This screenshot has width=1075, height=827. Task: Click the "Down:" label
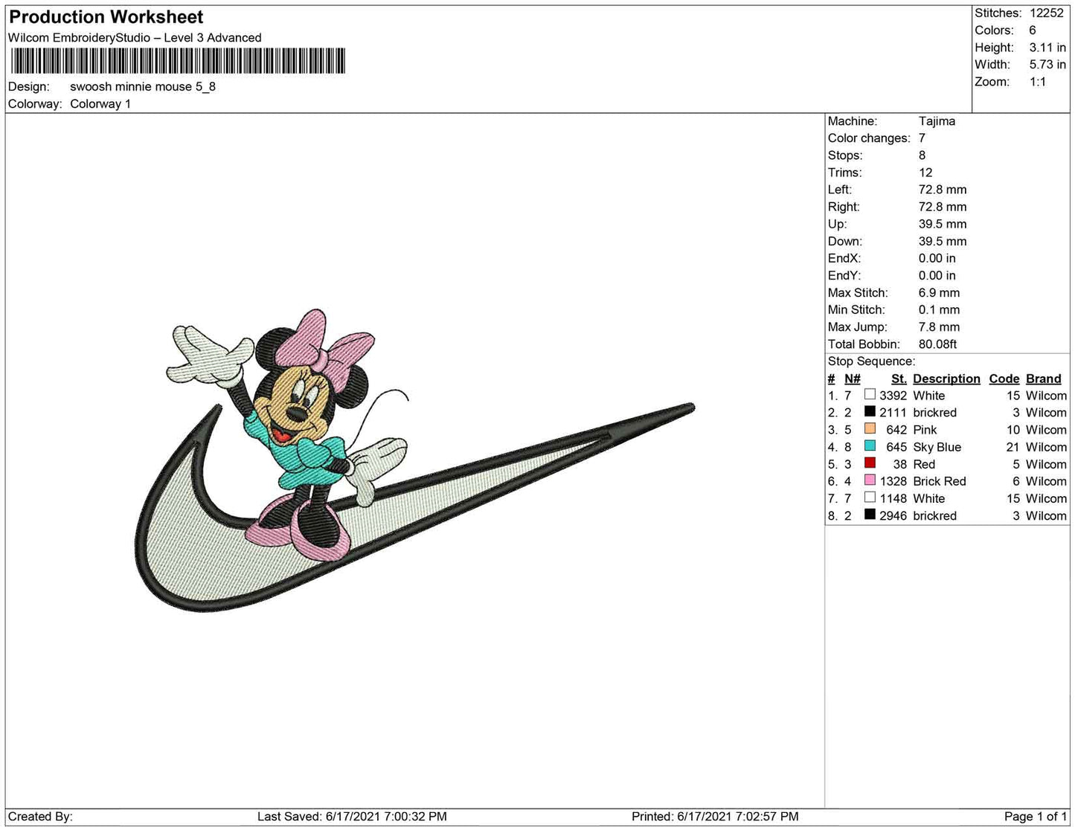(x=845, y=241)
